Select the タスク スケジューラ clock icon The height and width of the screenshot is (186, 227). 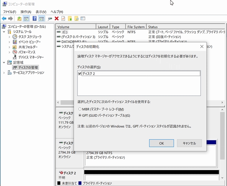pyautogui.click(x=15, y=37)
